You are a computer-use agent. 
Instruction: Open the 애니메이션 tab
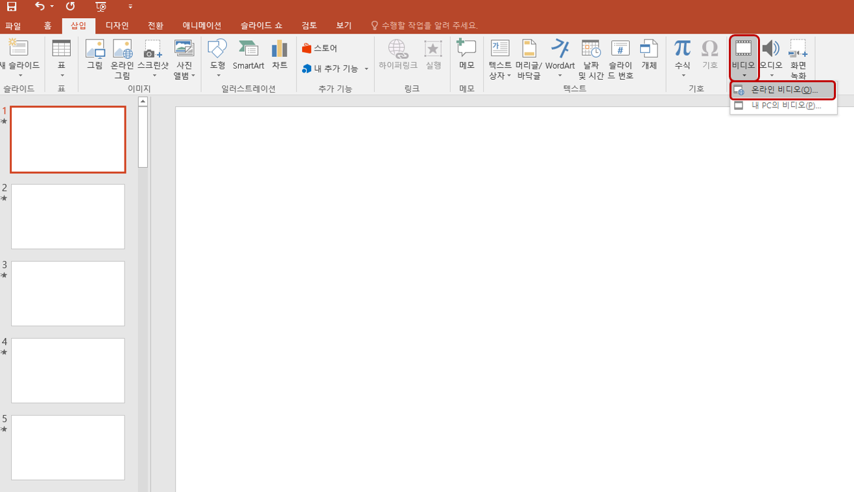click(202, 26)
